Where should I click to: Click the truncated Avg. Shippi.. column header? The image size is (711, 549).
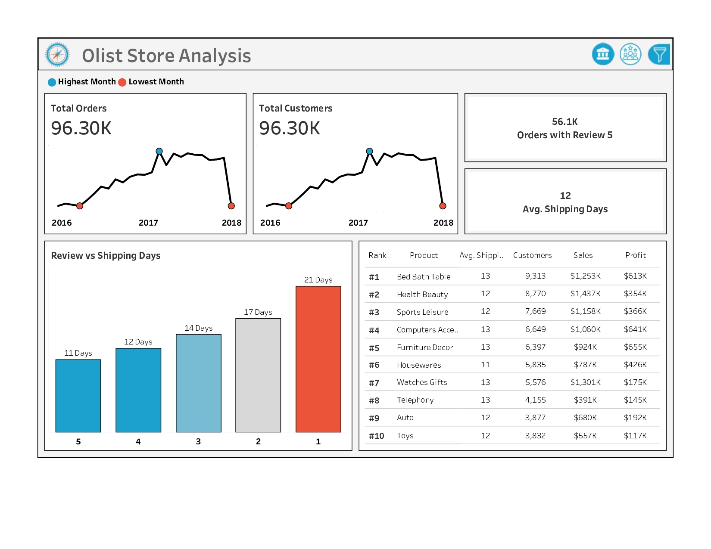[481, 255]
